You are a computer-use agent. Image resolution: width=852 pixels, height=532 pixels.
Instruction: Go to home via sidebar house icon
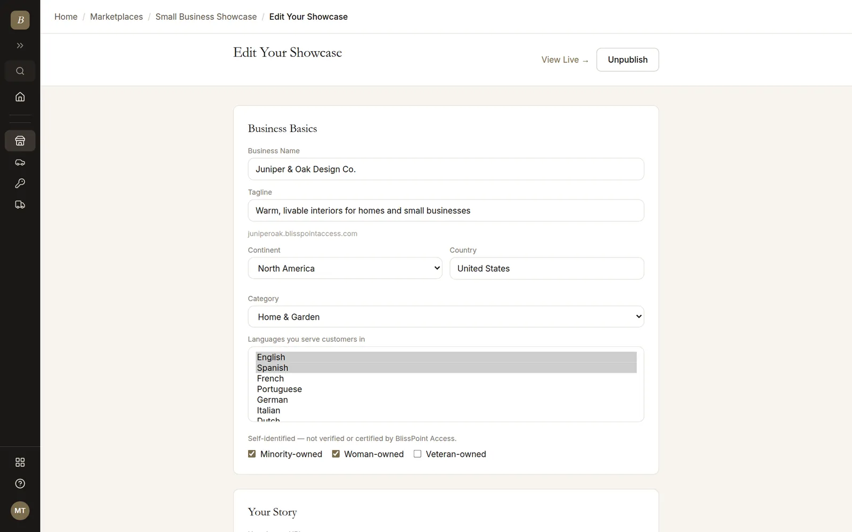(20, 97)
